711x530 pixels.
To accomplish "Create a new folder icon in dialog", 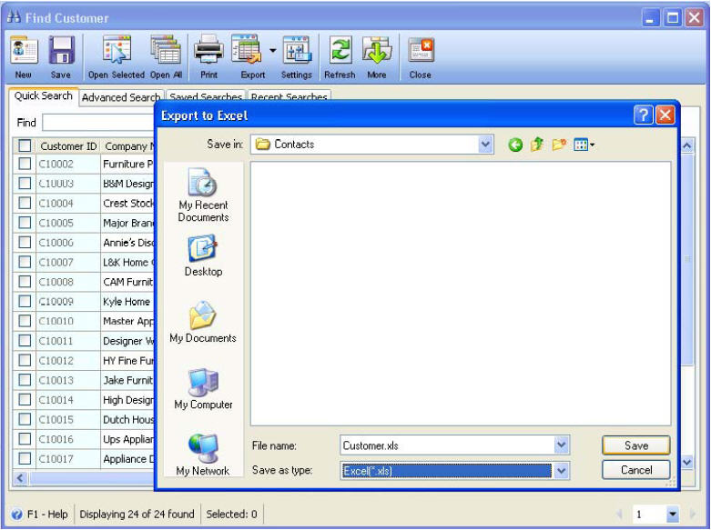I will click(559, 145).
